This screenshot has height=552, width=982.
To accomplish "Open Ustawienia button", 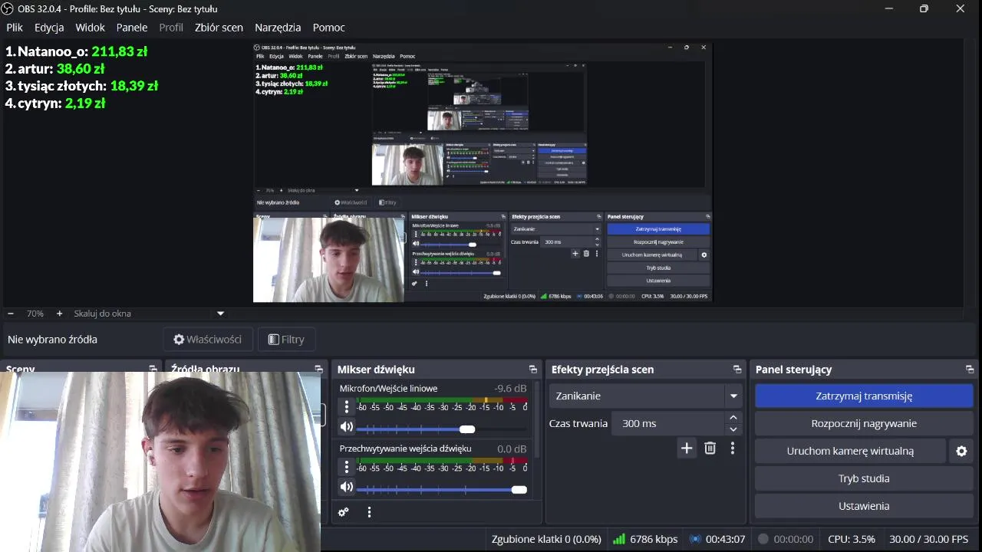I will pos(864,507).
